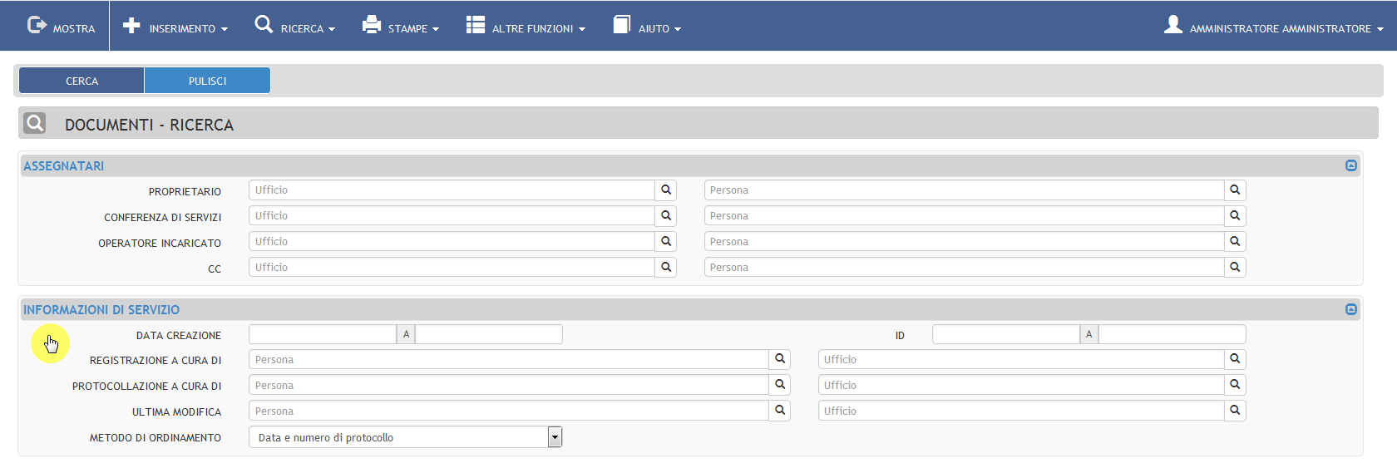This screenshot has width=1397, height=468.
Task: Click the CC Ufficio search icon
Action: tap(665, 268)
